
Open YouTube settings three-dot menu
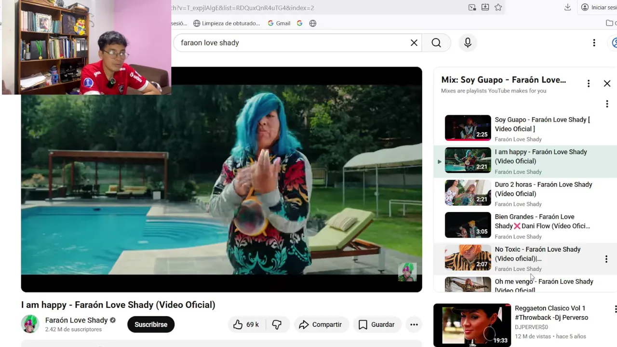tap(594, 43)
